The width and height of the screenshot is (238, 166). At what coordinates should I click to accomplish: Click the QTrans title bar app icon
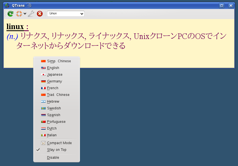click(7, 6)
